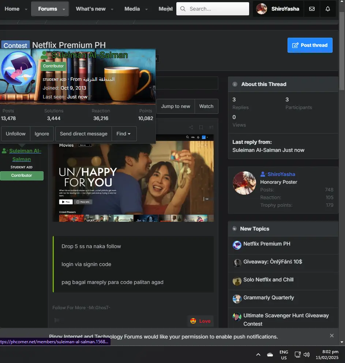Click avatar next to Grammarly Quarterly

click(x=237, y=299)
